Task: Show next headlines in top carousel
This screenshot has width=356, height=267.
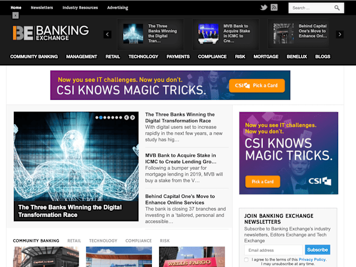Action: [340, 35]
